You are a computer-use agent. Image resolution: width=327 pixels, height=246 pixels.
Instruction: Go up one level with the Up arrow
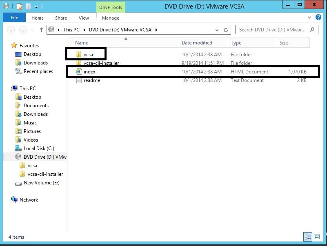[x=42, y=30]
